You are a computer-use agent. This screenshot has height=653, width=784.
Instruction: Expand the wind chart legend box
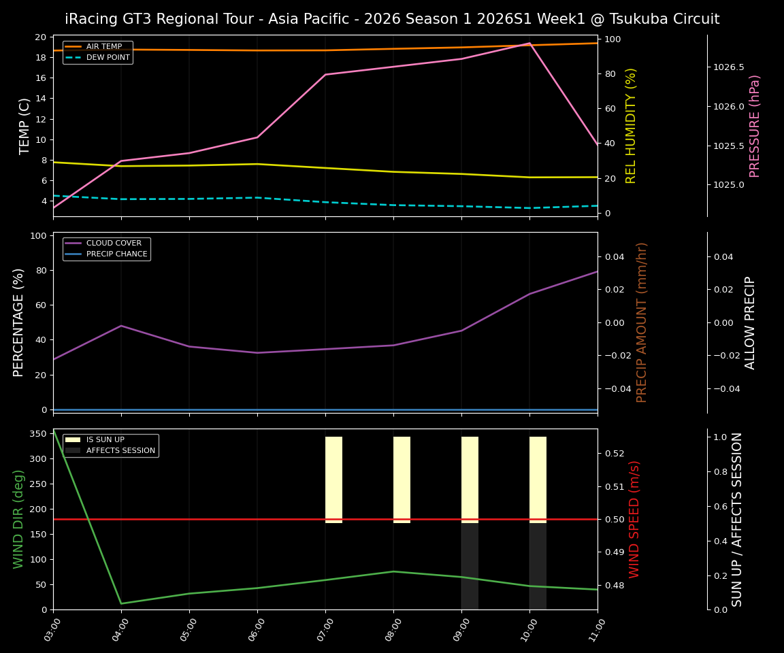112,444
